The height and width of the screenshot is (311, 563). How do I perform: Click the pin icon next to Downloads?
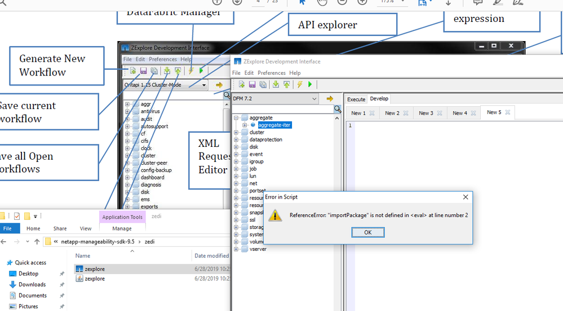62,285
